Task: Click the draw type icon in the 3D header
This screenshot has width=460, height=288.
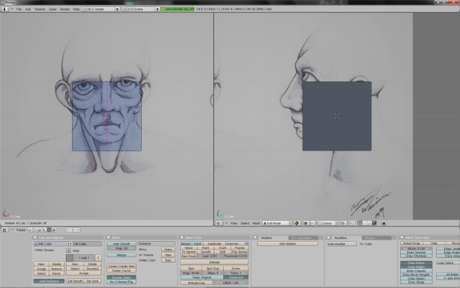Action: pyautogui.click(x=297, y=223)
